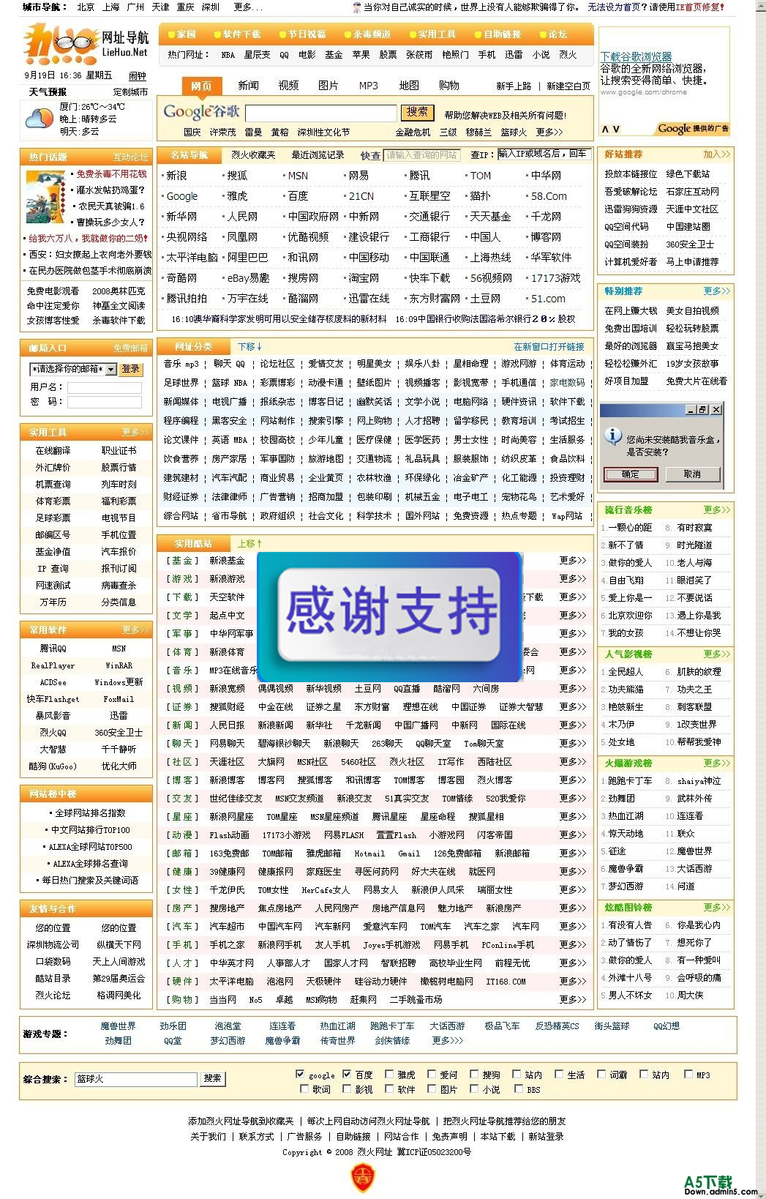Click the down arrow in the Google ad box
The width and height of the screenshot is (766, 1199).
click(617, 129)
